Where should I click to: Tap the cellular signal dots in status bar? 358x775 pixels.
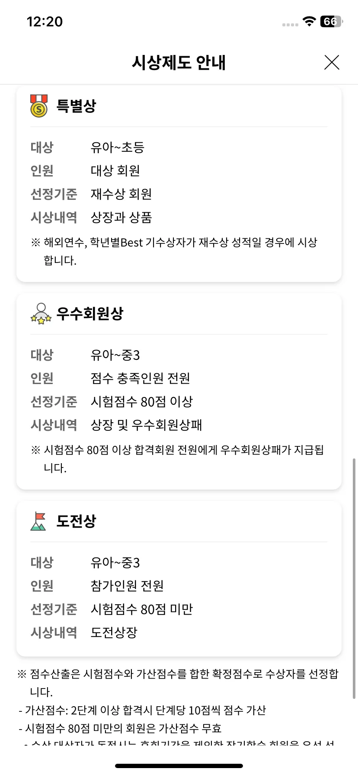coord(290,25)
